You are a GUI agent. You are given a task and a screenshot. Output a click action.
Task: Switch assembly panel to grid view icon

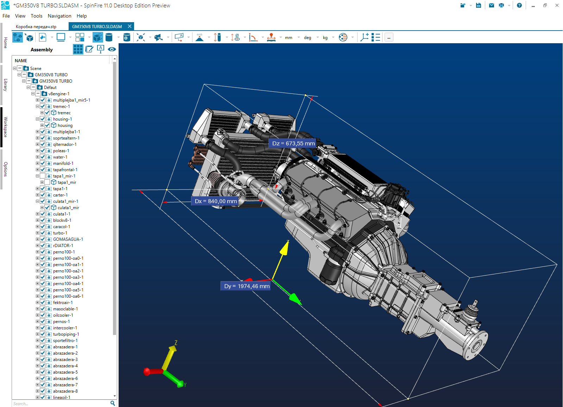[78, 49]
